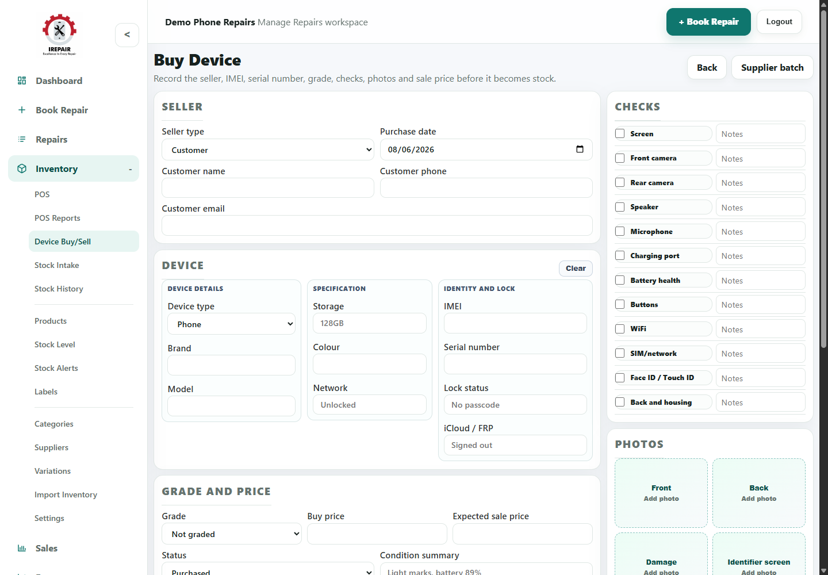Screen dimensions: 828x575
Task: Open the purchase date calendar picker
Action: click(580, 149)
